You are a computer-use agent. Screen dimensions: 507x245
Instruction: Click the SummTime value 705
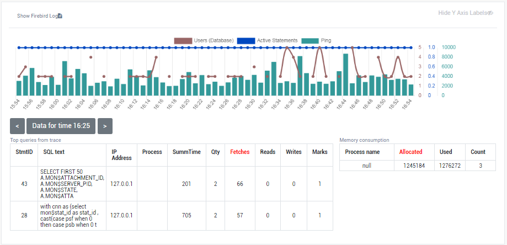(186, 216)
